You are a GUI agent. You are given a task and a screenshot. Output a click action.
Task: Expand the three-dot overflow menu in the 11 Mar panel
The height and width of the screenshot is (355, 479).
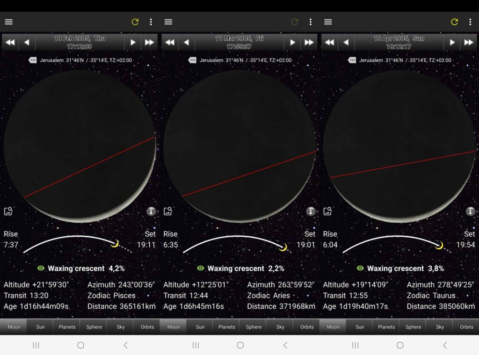[x=310, y=22]
